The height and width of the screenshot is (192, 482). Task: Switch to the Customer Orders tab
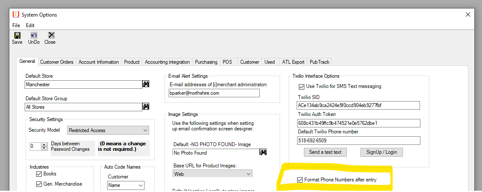tap(57, 62)
